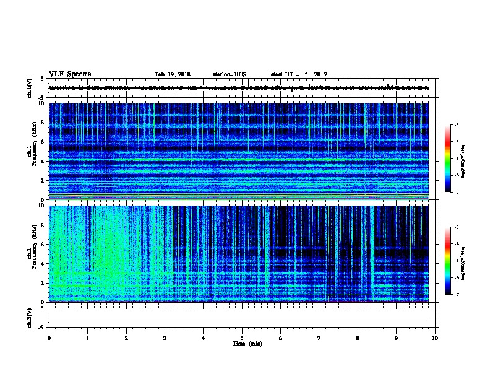Click the ch.1 spectrogram color scale bar
This screenshot has width=490, height=379.
pos(447,159)
